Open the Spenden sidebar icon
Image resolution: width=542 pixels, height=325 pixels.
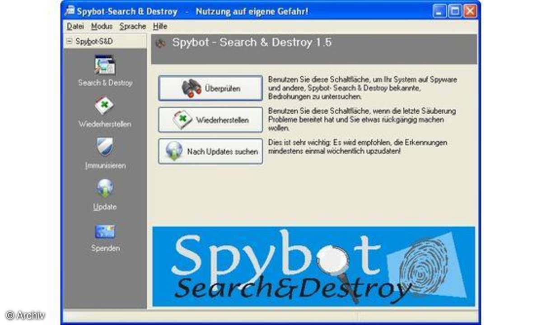pos(105,231)
